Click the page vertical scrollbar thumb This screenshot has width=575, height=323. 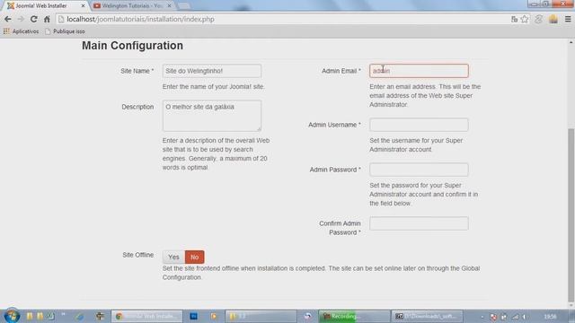(571, 214)
